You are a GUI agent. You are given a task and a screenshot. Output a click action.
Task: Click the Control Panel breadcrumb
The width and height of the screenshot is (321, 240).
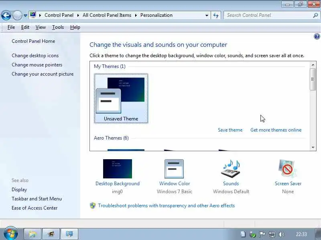[x=59, y=15]
